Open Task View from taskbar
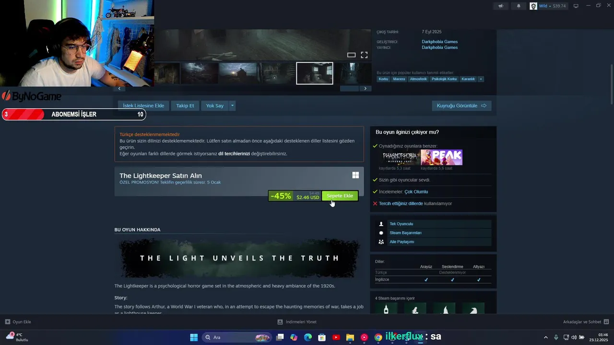The width and height of the screenshot is (614, 345). click(x=280, y=337)
